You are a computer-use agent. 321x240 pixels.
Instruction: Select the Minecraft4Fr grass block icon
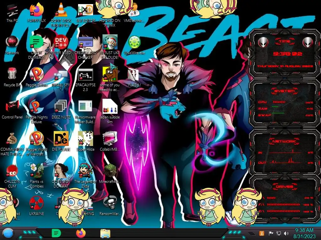(x=110, y=173)
